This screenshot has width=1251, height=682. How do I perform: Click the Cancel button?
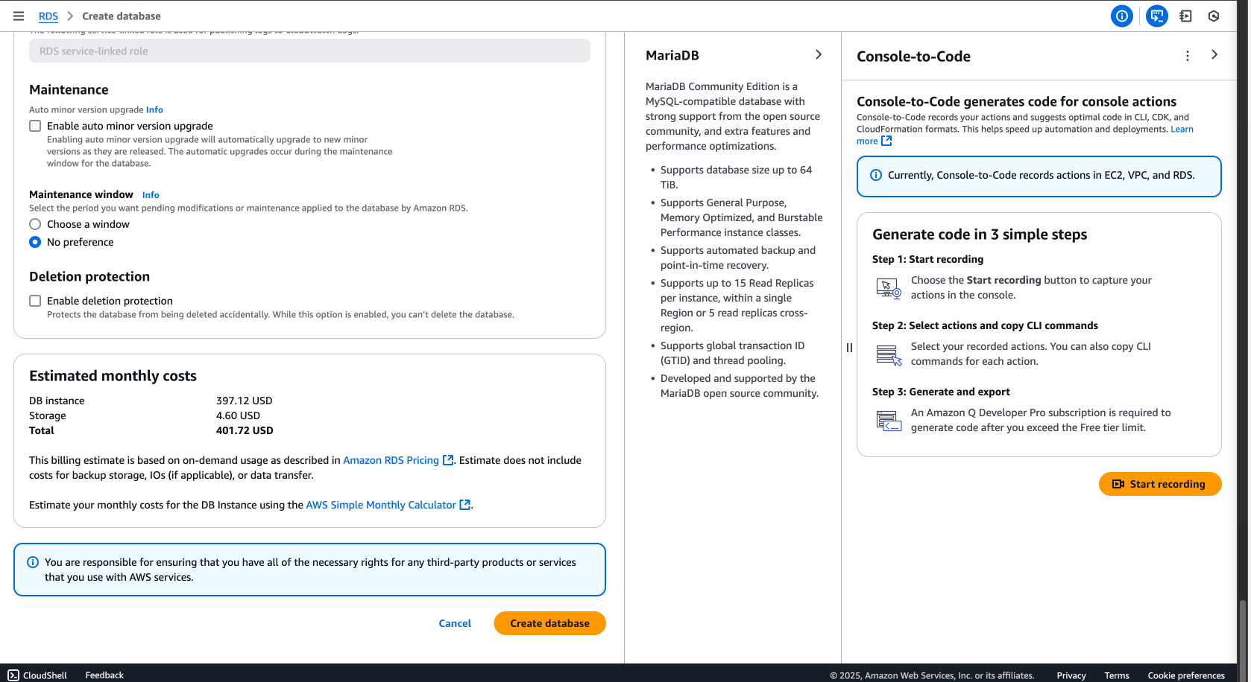(455, 623)
